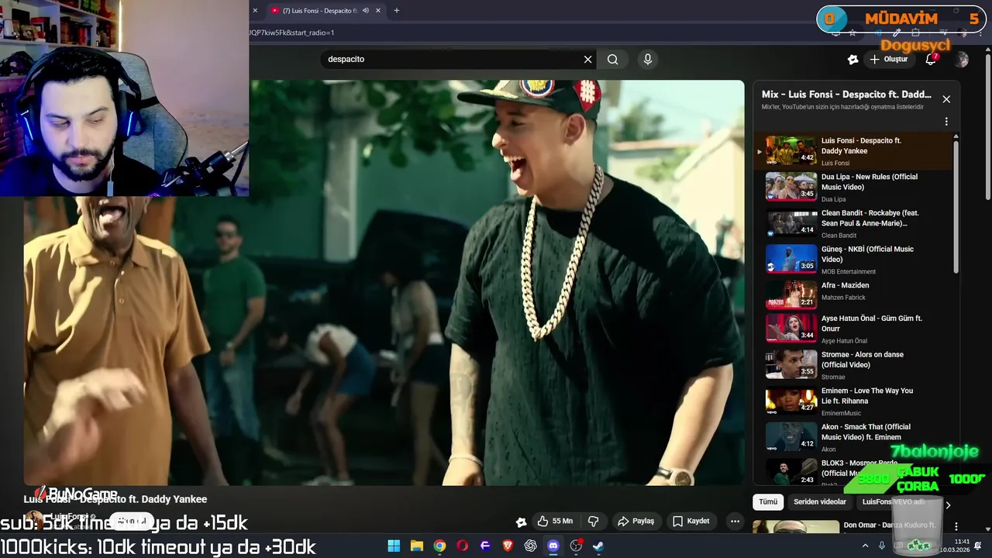Open Steam from the taskbar
The height and width of the screenshot is (558, 992).
(598, 546)
